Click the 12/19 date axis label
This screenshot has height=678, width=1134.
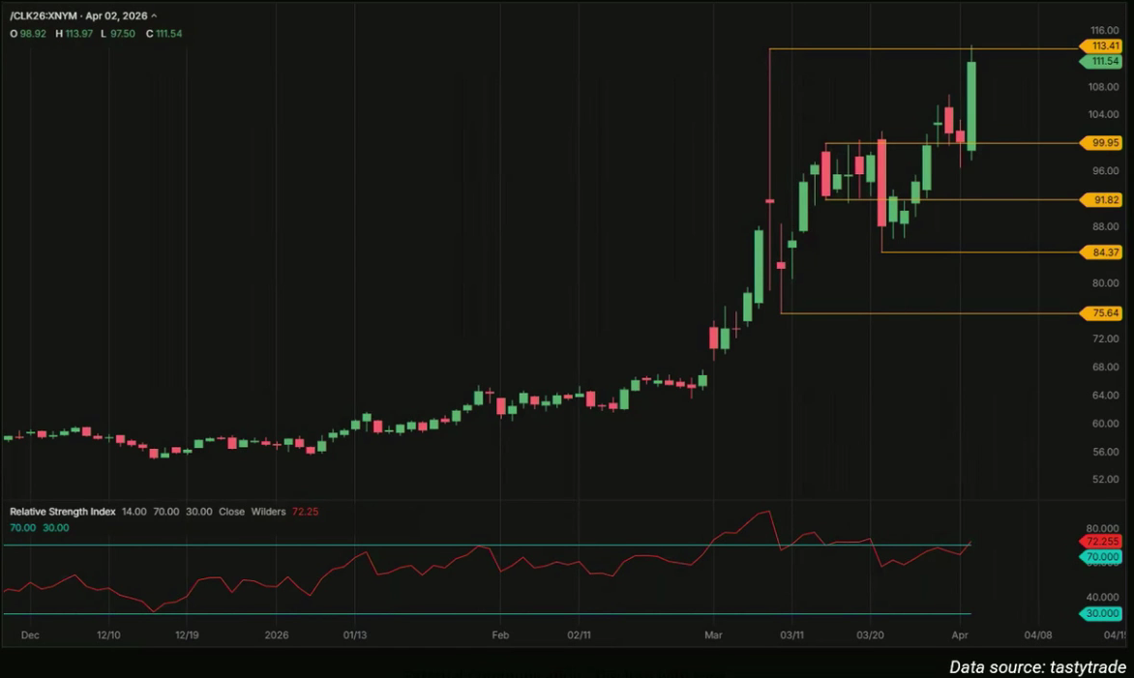[187, 635]
